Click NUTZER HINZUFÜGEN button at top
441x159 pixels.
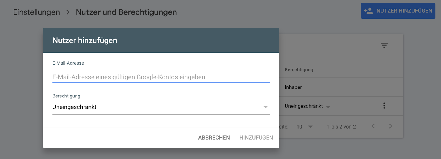(398, 11)
